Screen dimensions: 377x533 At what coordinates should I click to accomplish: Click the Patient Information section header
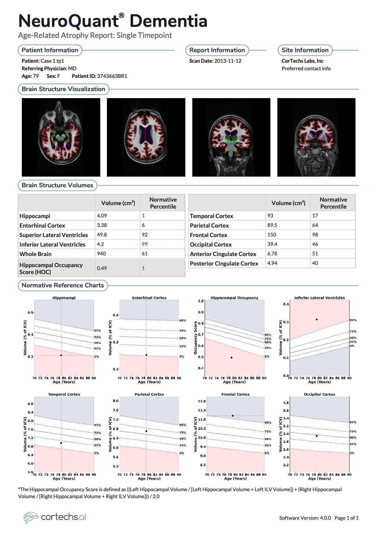(50, 50)
